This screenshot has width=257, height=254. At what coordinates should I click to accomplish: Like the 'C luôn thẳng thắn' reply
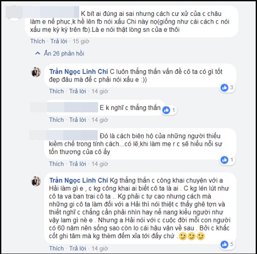pyautogui.click(x=57, y=91)
